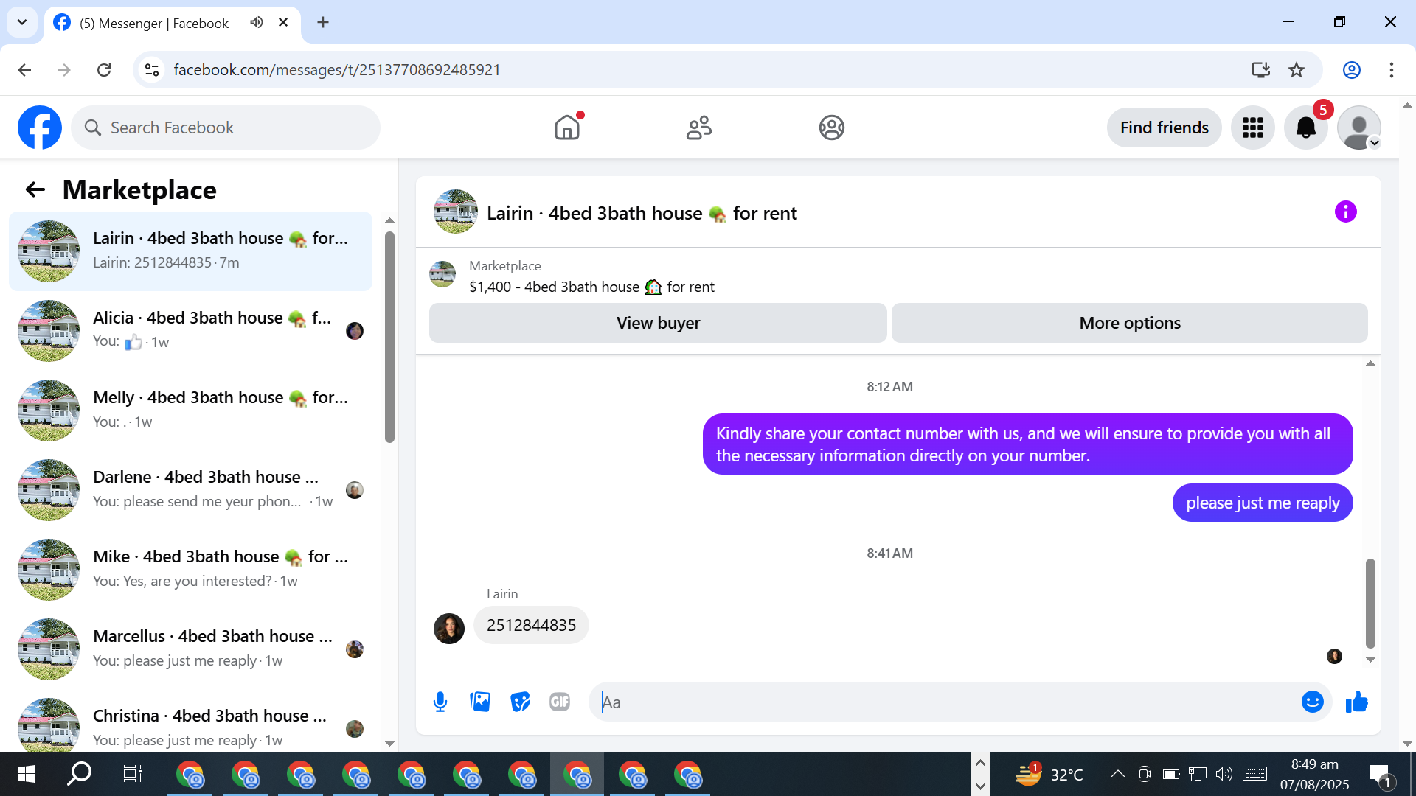Image resolution: width=1416 pixels, height=796 pixels.
Task: Bookmark this page with the star icon
Action: (x=1297, y=70)
